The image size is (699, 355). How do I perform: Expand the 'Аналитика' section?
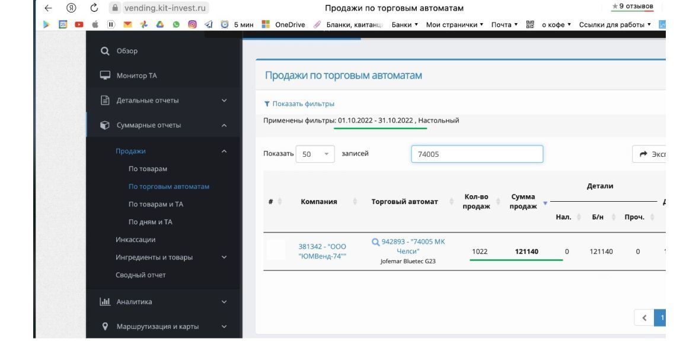[x=163, y=302]
